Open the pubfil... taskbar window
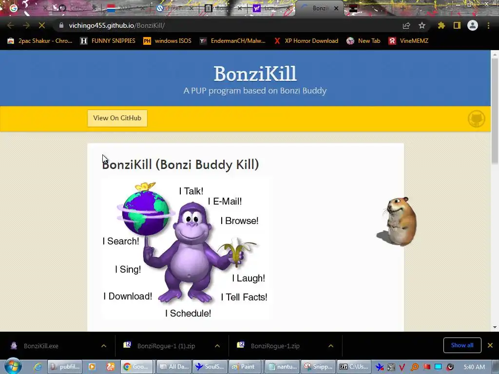Image resolution: width=499 pixels, height=374 pixels. (x=65, y=367)
